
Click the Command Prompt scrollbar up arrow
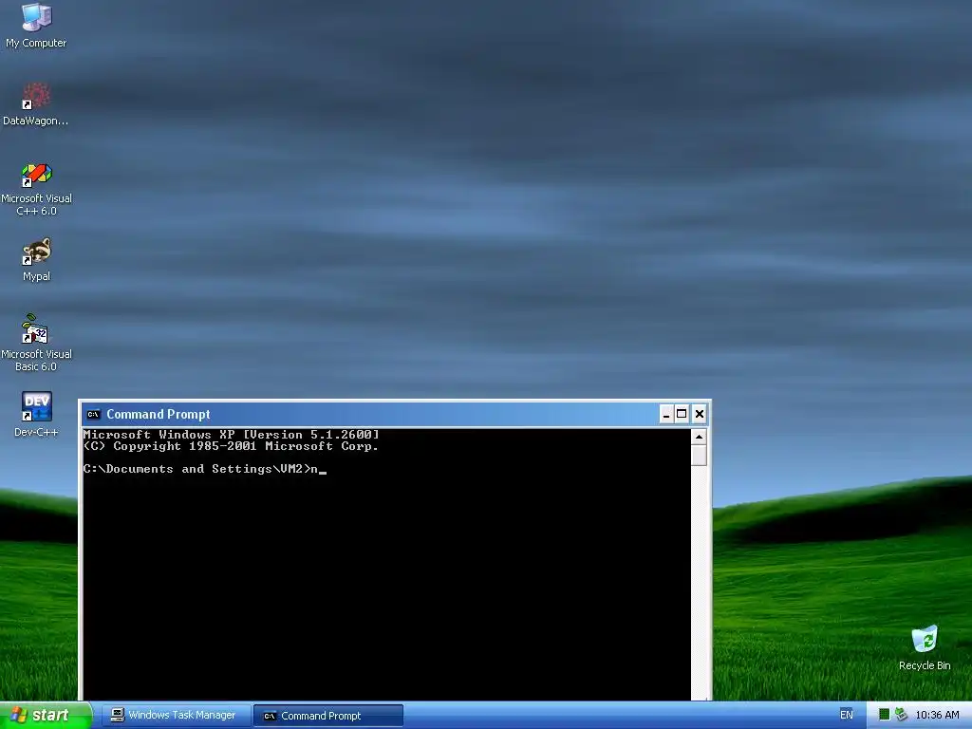(x=699, y=437)
